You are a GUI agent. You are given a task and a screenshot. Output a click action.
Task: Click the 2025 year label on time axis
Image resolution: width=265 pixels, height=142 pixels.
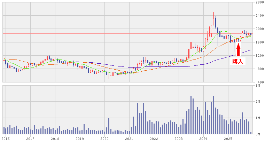(228, 139)
